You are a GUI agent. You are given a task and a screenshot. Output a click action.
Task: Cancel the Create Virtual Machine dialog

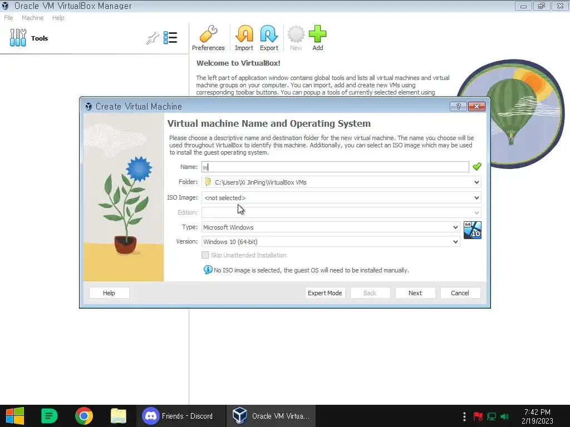click(460, 292)
